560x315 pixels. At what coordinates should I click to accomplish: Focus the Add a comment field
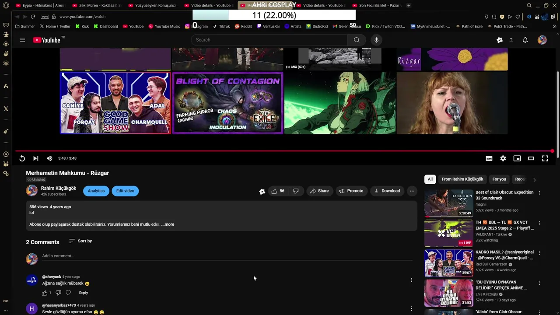coord(227,256)
